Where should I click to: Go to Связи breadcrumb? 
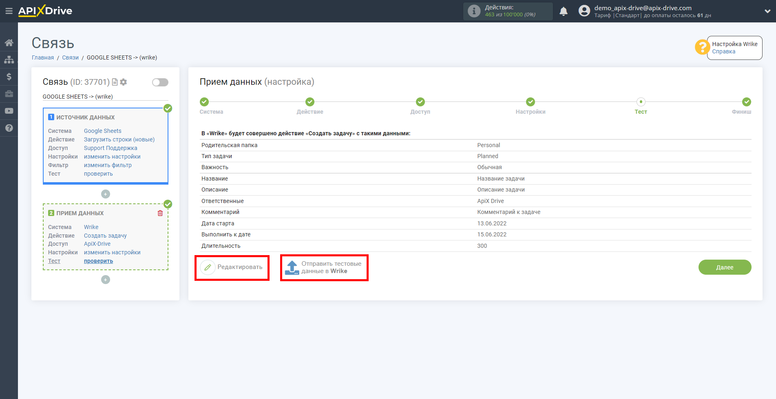pyautogui.click(x=70, y=57)
